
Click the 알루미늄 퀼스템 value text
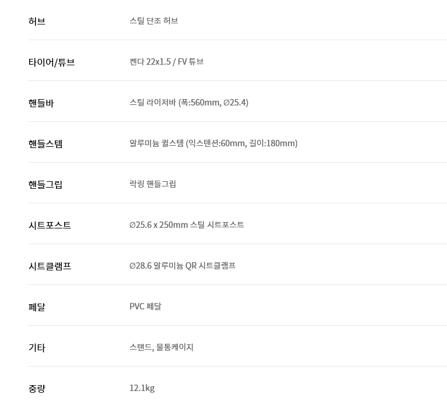213,143
